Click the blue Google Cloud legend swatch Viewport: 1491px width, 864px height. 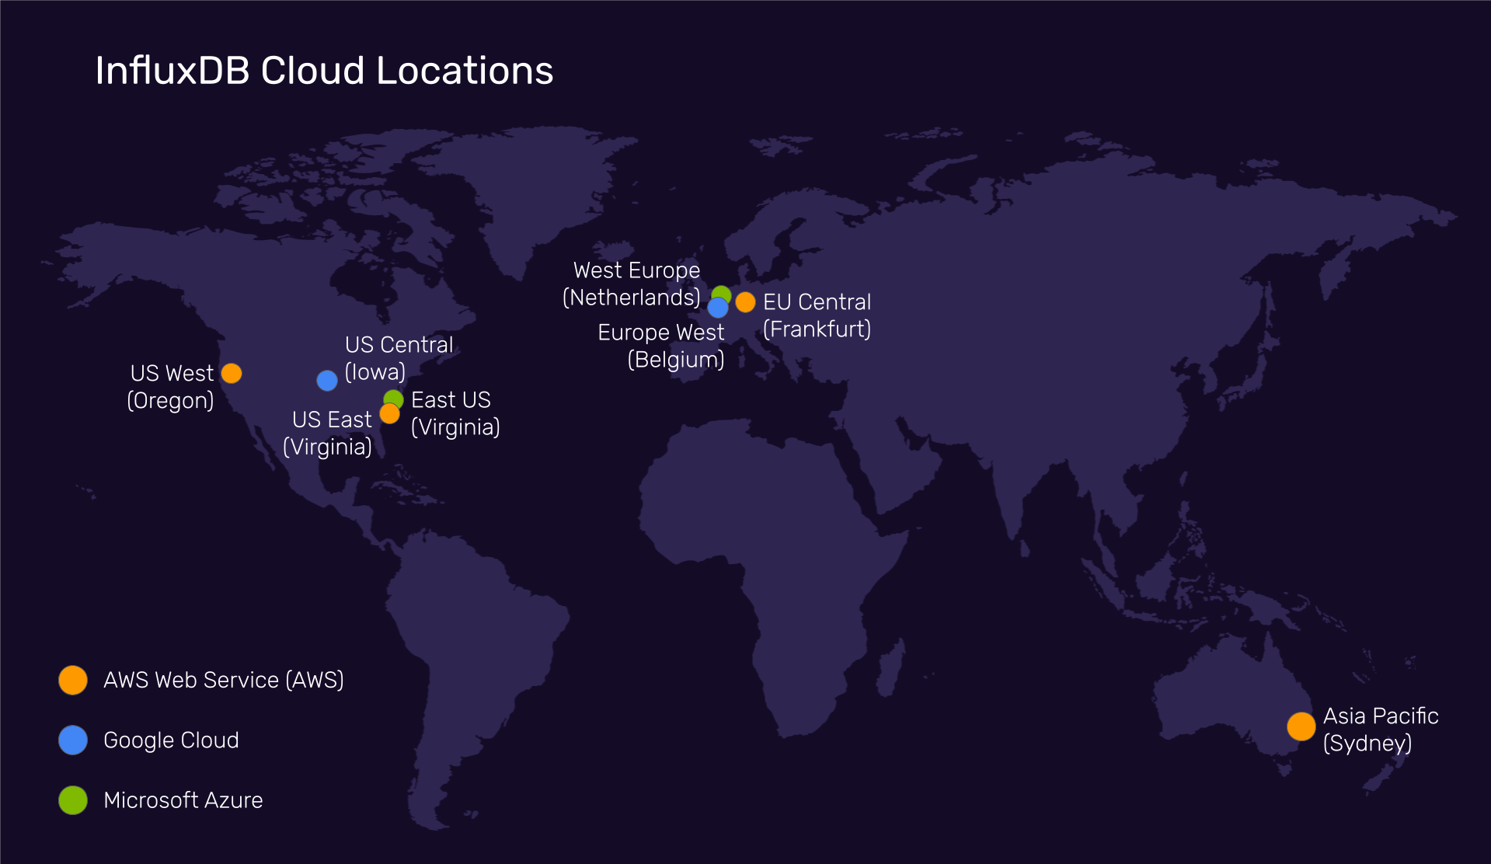pos(73,740)
